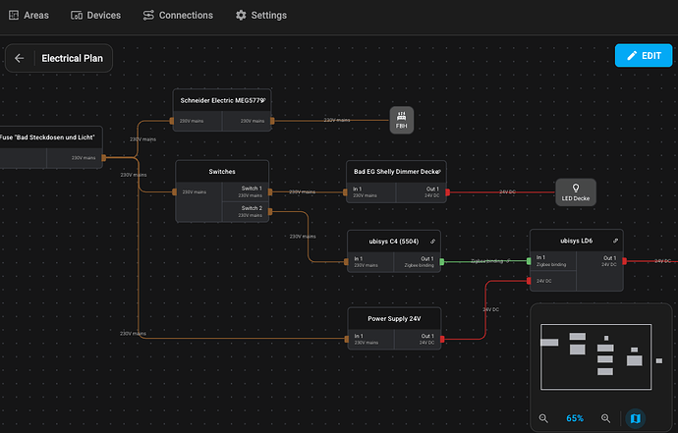The image size is (678, 433).
Task: Click 230V mains label between Switch 1 and Shelly
Action: point(302,191)
